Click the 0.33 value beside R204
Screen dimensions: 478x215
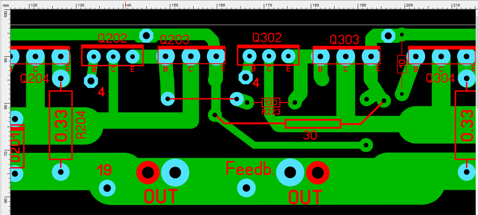tap(61, 125)
